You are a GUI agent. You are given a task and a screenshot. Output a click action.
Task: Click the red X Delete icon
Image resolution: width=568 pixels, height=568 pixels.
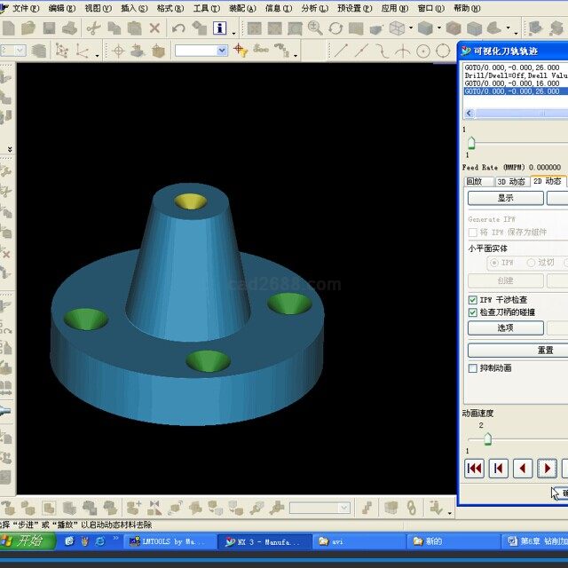point(154,28)
